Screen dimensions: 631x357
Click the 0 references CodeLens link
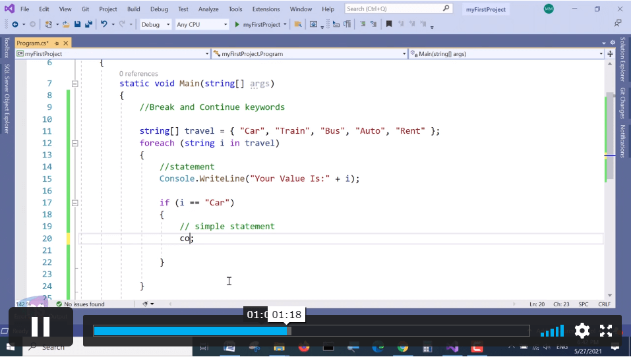tap(138, 74)
